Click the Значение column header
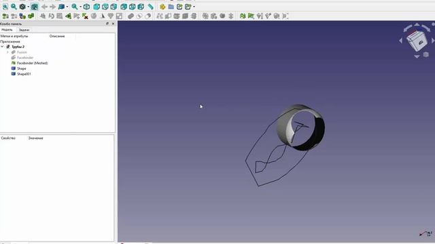 pyautogui.click(x=35, y=138)
